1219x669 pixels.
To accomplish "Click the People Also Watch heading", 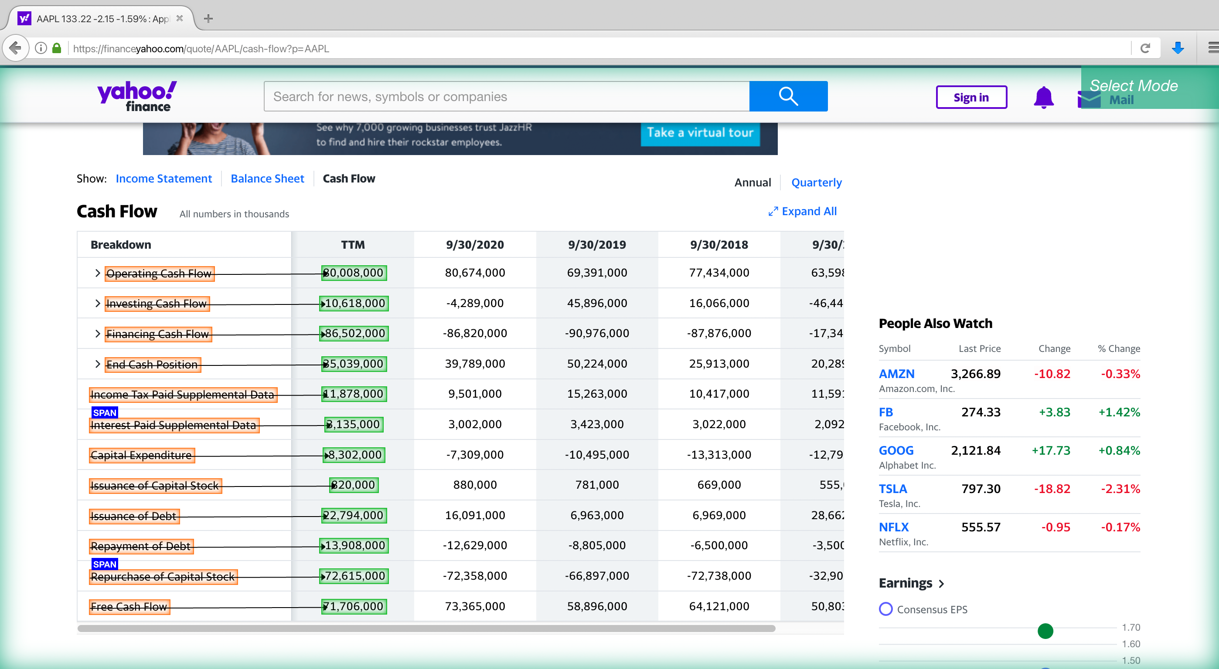I will [935, 323].
